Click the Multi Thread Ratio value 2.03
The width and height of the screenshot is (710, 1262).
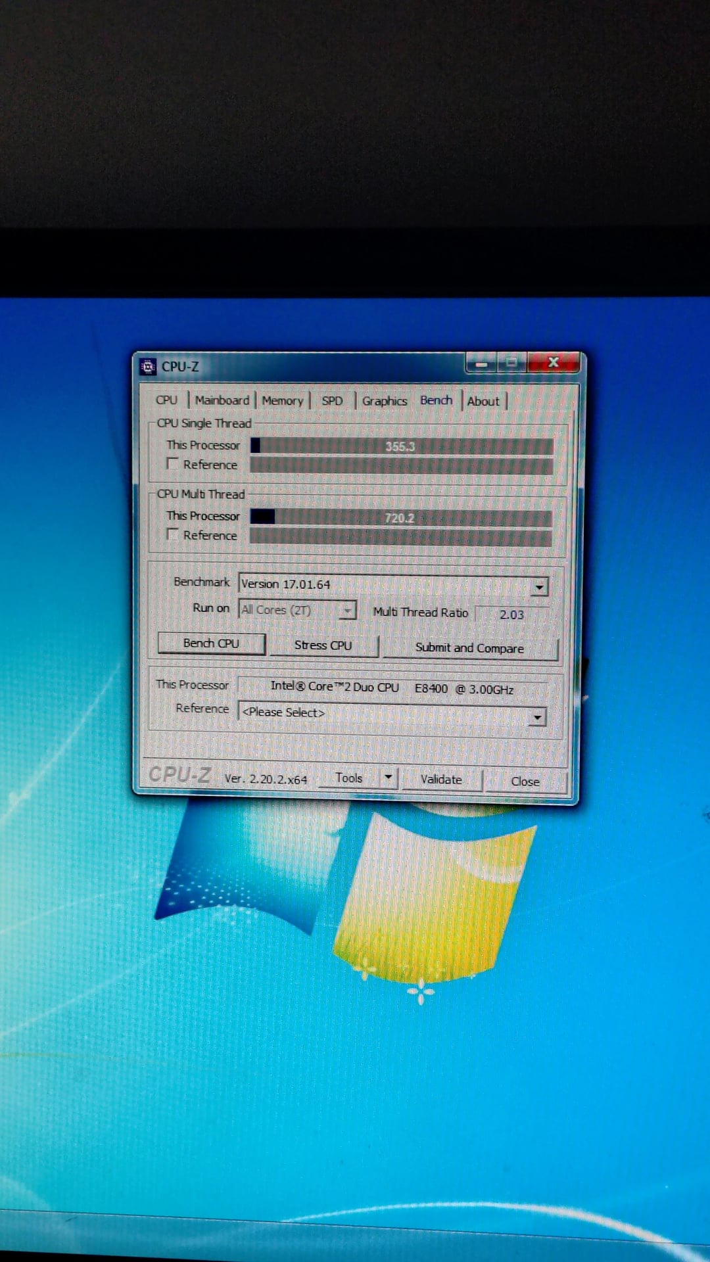[511, 615]
